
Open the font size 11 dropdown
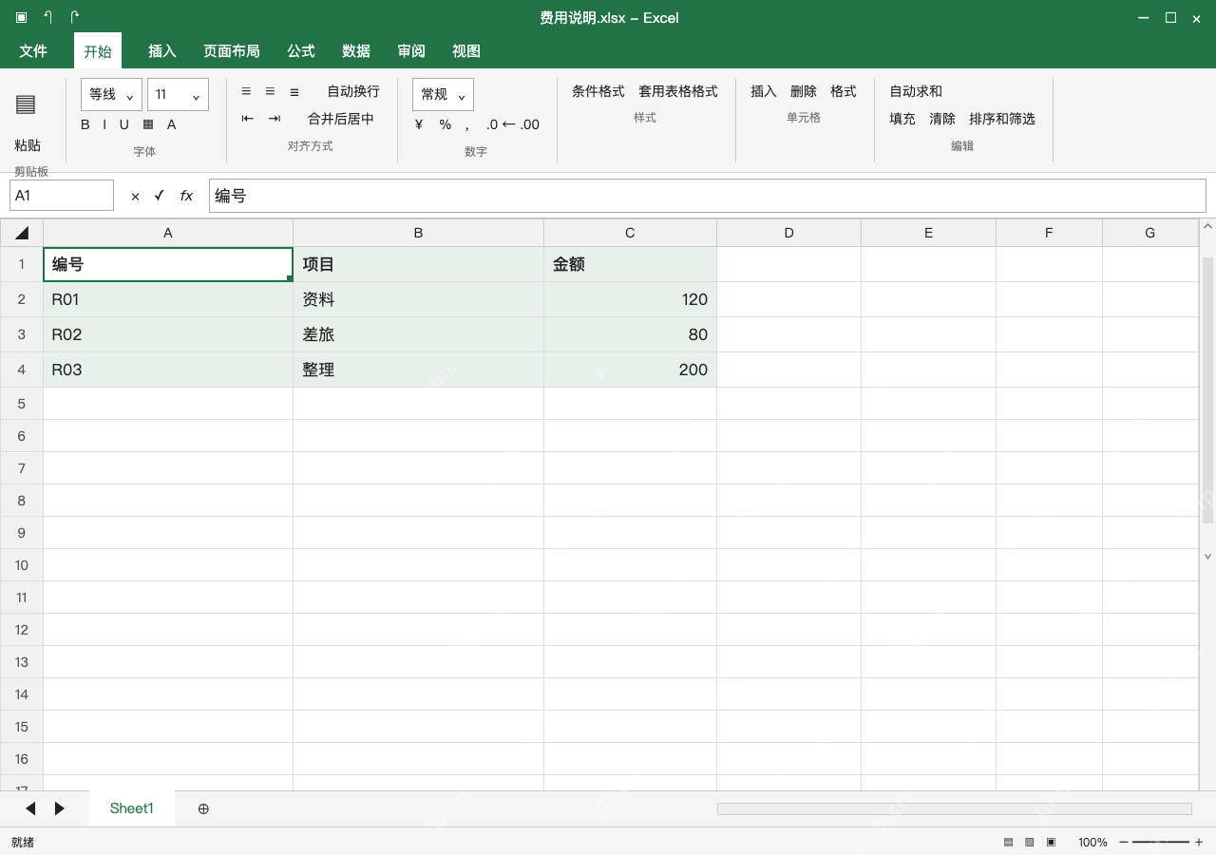point(178,94)
